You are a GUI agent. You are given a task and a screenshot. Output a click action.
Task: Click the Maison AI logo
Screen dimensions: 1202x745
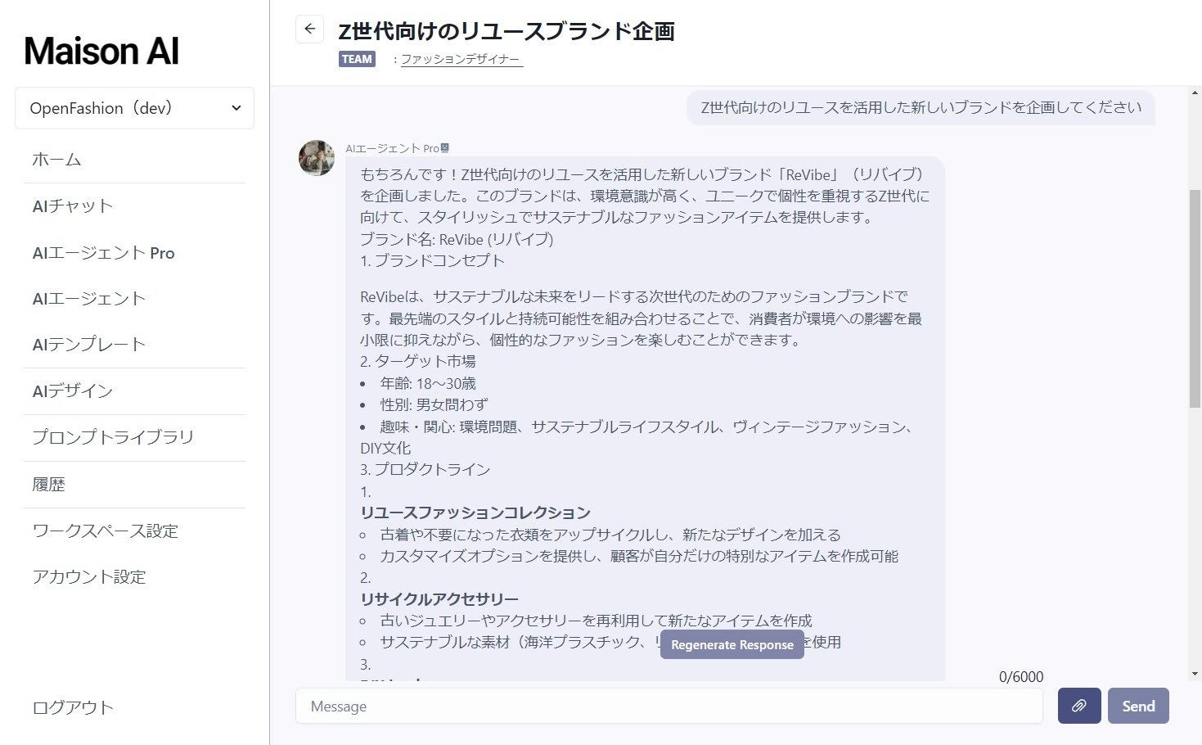[101, 51]
